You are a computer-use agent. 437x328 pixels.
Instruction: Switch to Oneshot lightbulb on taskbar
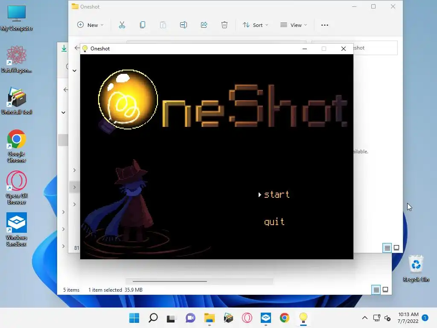tap(303, 318)
